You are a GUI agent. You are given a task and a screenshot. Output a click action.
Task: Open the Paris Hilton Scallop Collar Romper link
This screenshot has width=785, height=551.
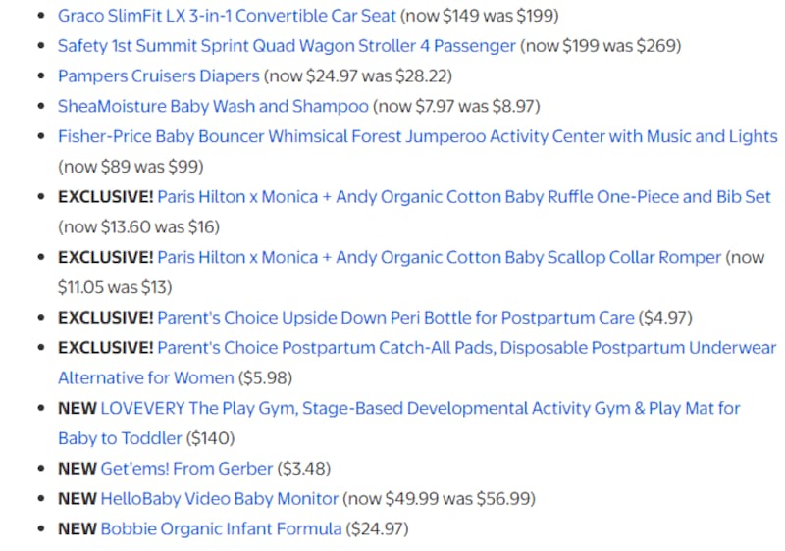440,258
